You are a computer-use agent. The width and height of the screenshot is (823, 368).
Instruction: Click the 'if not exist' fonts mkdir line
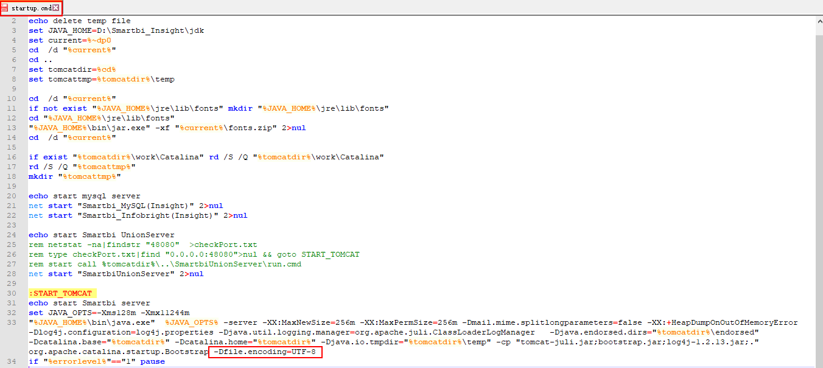209,108
